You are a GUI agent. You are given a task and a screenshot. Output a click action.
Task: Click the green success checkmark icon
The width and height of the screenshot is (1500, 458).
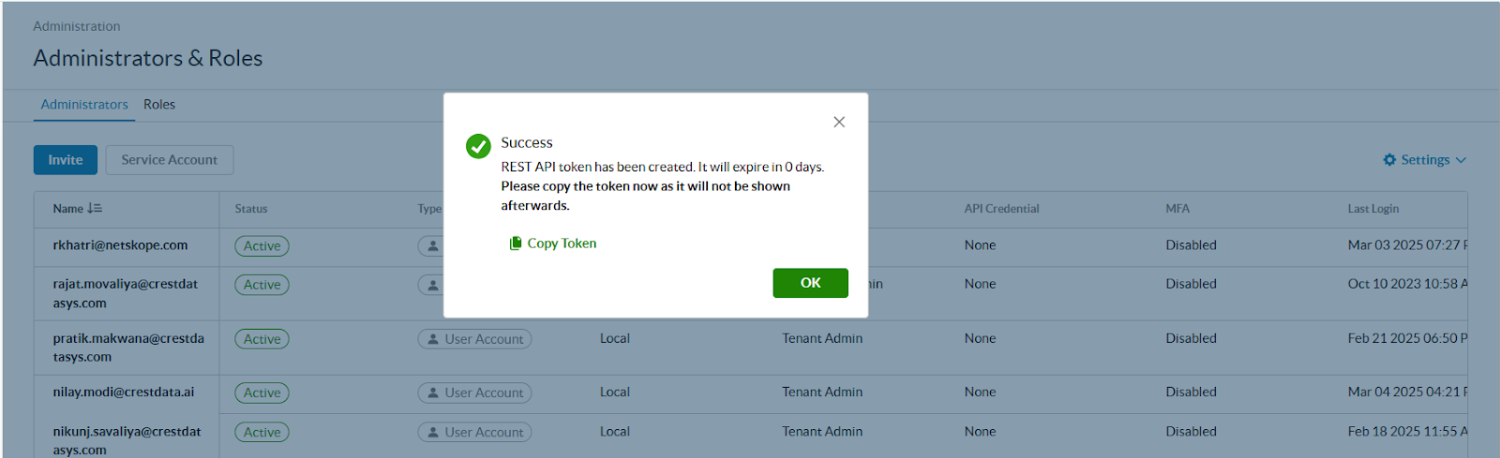(478, 146)
